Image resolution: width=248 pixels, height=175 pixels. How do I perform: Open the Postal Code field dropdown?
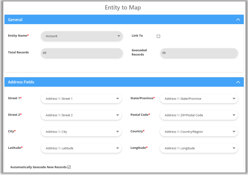click(199, 115)
